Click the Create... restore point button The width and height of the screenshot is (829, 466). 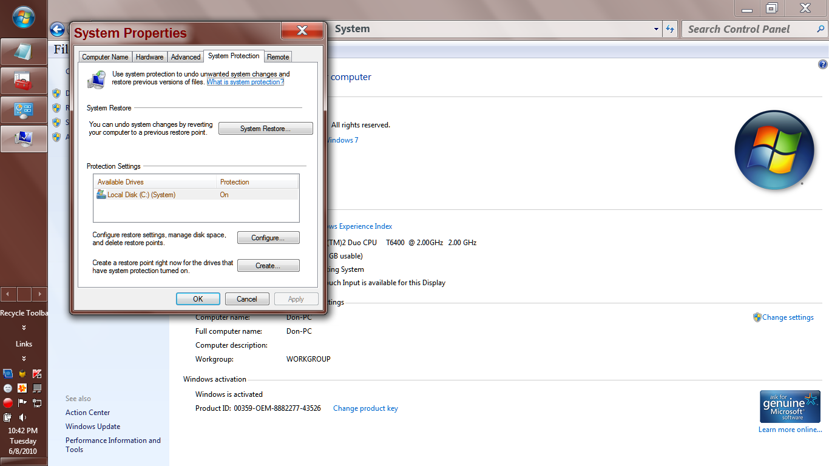[268, 265]
